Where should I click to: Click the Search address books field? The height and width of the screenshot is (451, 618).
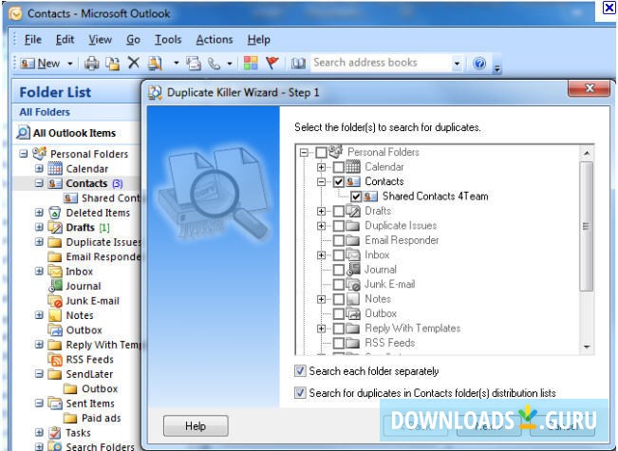click(382, 63)
